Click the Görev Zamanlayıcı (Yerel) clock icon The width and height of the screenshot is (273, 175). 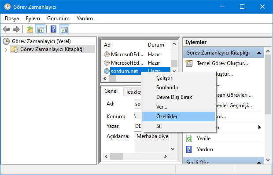(6, 41)
